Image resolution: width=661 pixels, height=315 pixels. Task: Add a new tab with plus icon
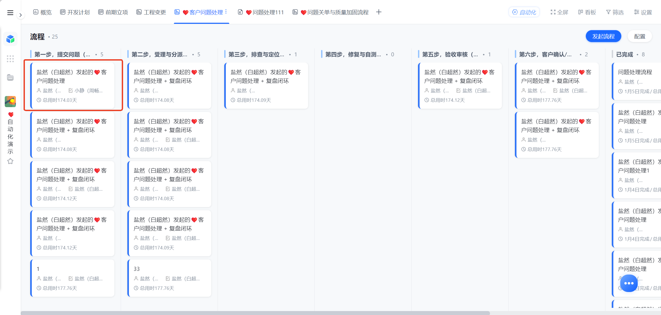coord(379,12)
